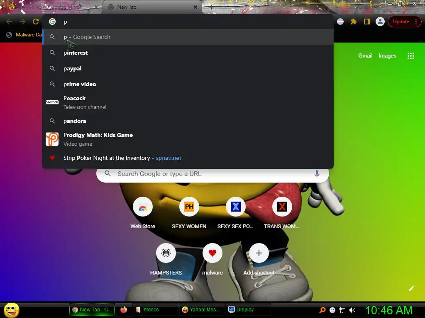Open the Web Store shortcut
This screenshot has width=425, height=318.
pyautogui.click(x=143, y=213)
